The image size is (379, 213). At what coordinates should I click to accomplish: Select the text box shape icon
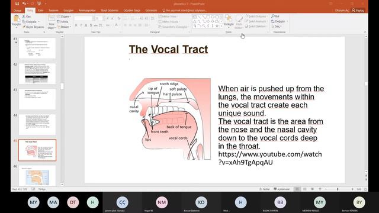click(x=195, y=17)
